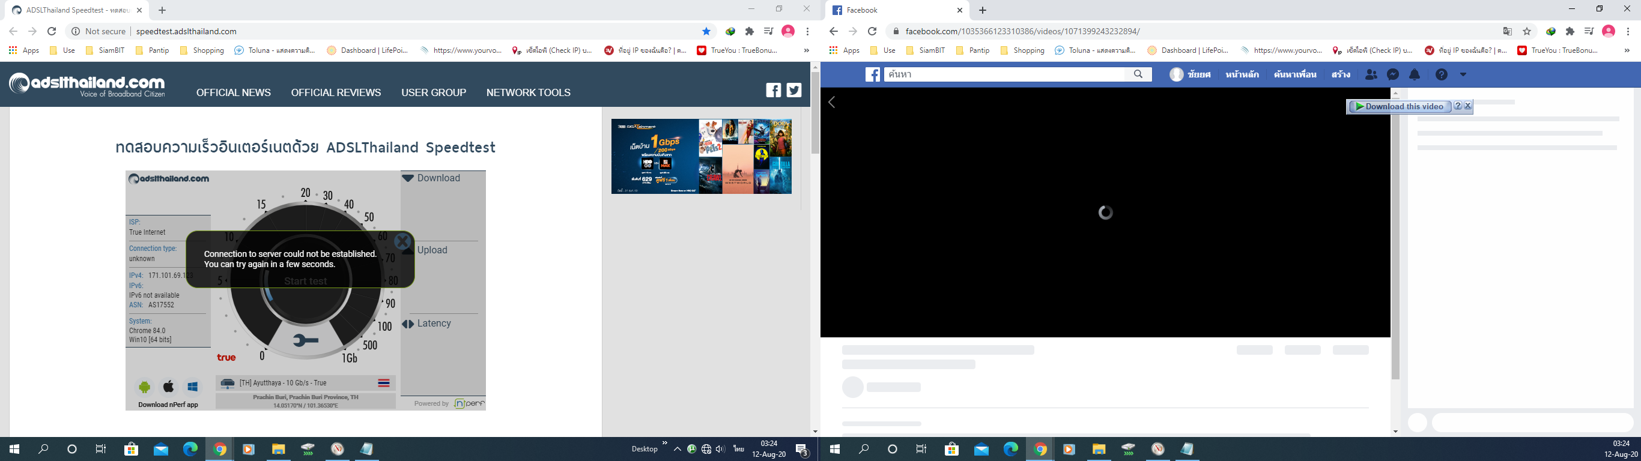Open Chrome menu in the Facebook window
Viewport: 1641px width, 461px height.
tap(1628, 31)
